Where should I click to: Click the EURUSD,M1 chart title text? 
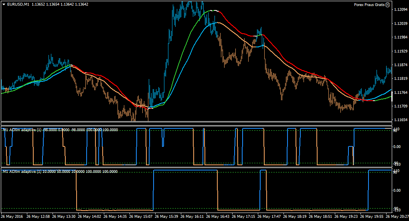(x=18, y=4)
